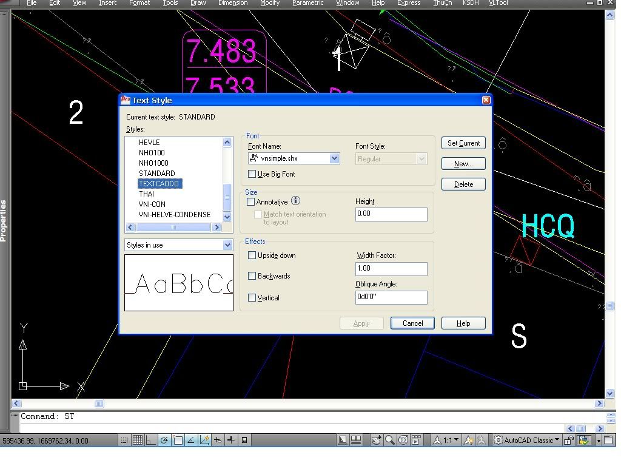
Task: Open the Express menu
Action: click(x=409, y=3)
